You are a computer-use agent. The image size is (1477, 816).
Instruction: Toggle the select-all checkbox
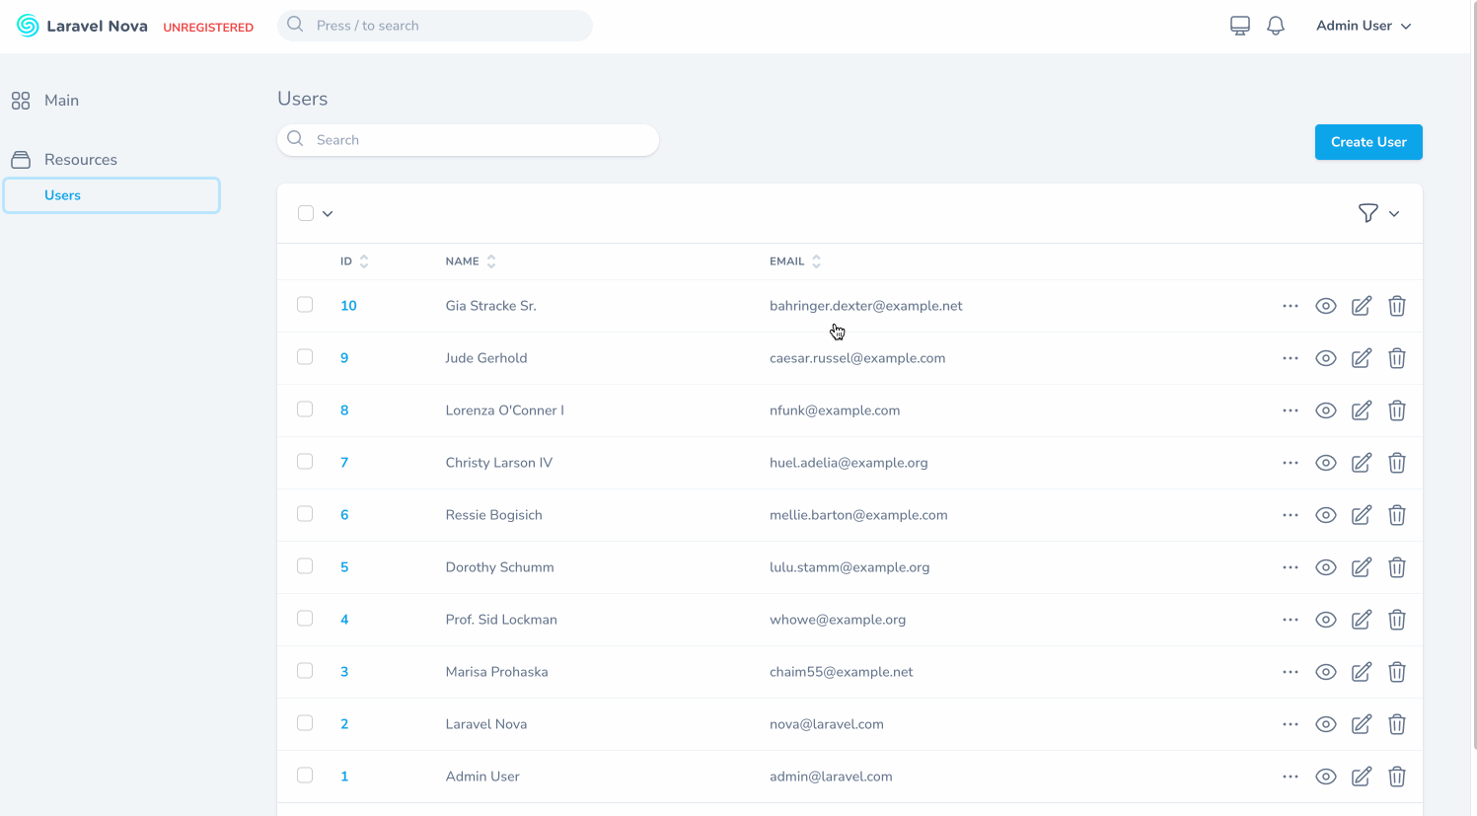click(x=306, y=213)
